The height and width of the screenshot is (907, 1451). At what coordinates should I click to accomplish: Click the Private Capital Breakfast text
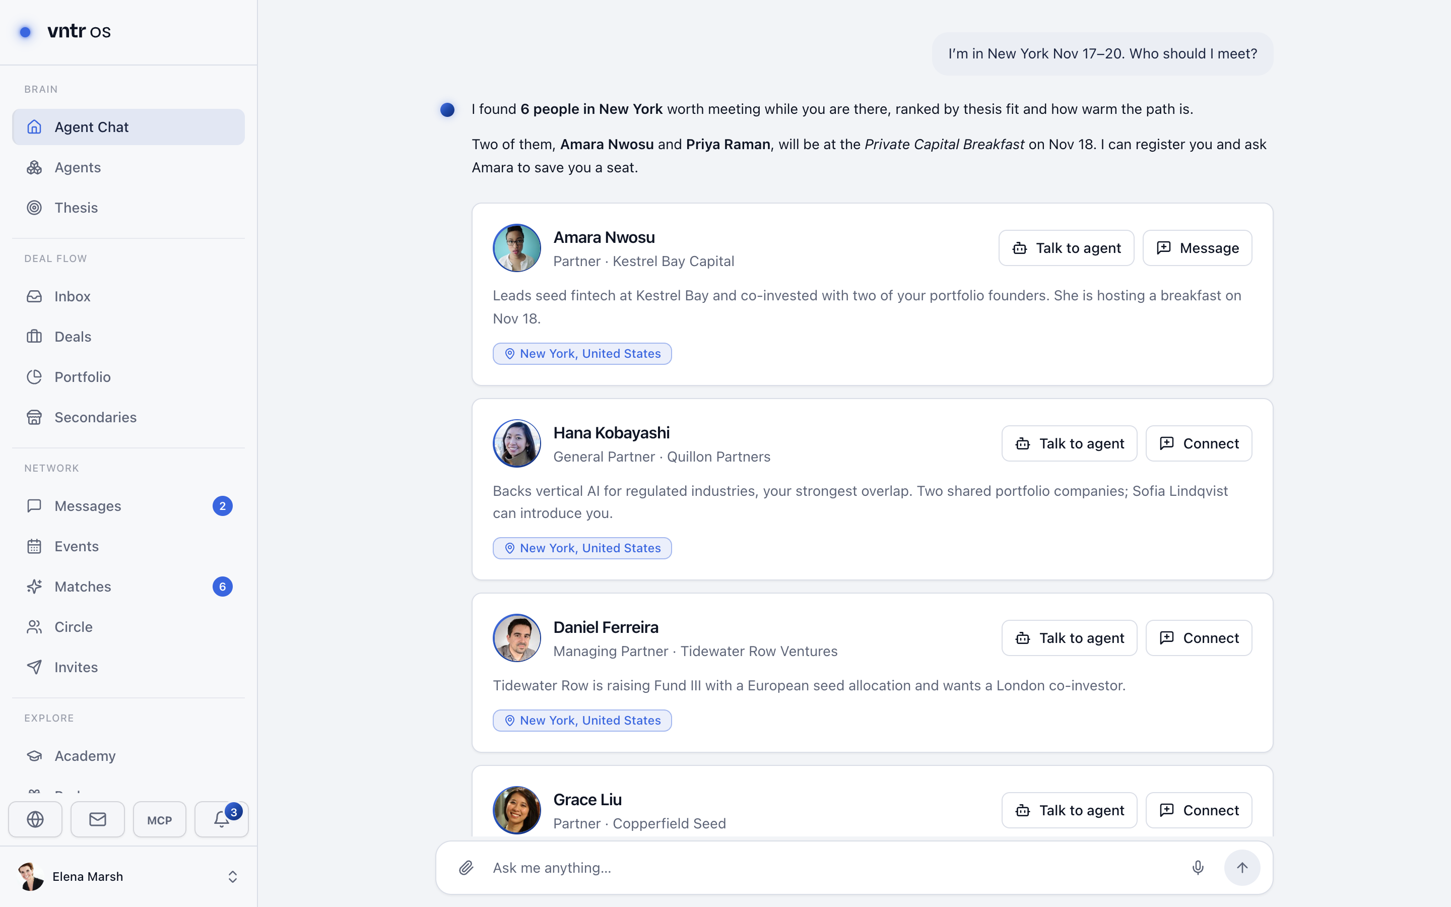[944, 145]
